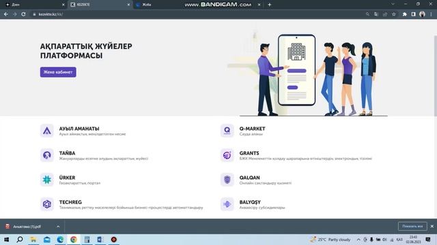This screenshot has width=437, height=245.
Task: Reload the kezekte.kz page
Action: (23, 14)
